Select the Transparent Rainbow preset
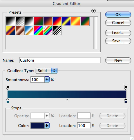The height and width of the screenshot is (140, 134). pos(48,30)
